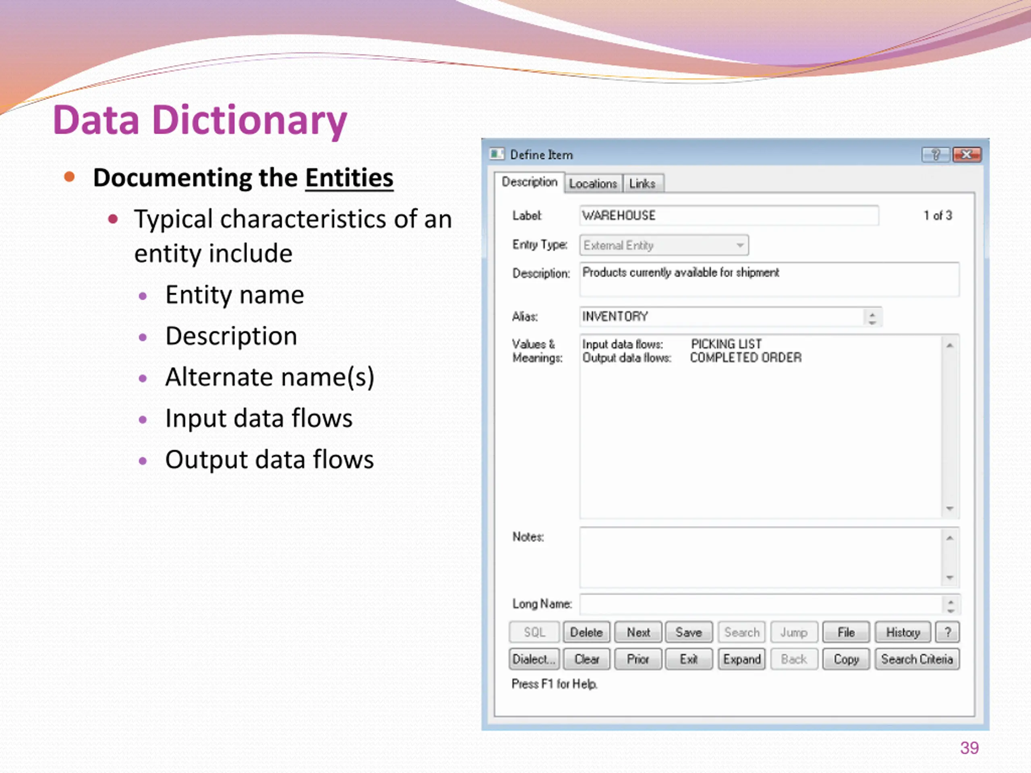Image resolution: width=1031 pixels, height=773 pixels.
Task: Click the Alias field down arrow
Action: coord(872,322)
